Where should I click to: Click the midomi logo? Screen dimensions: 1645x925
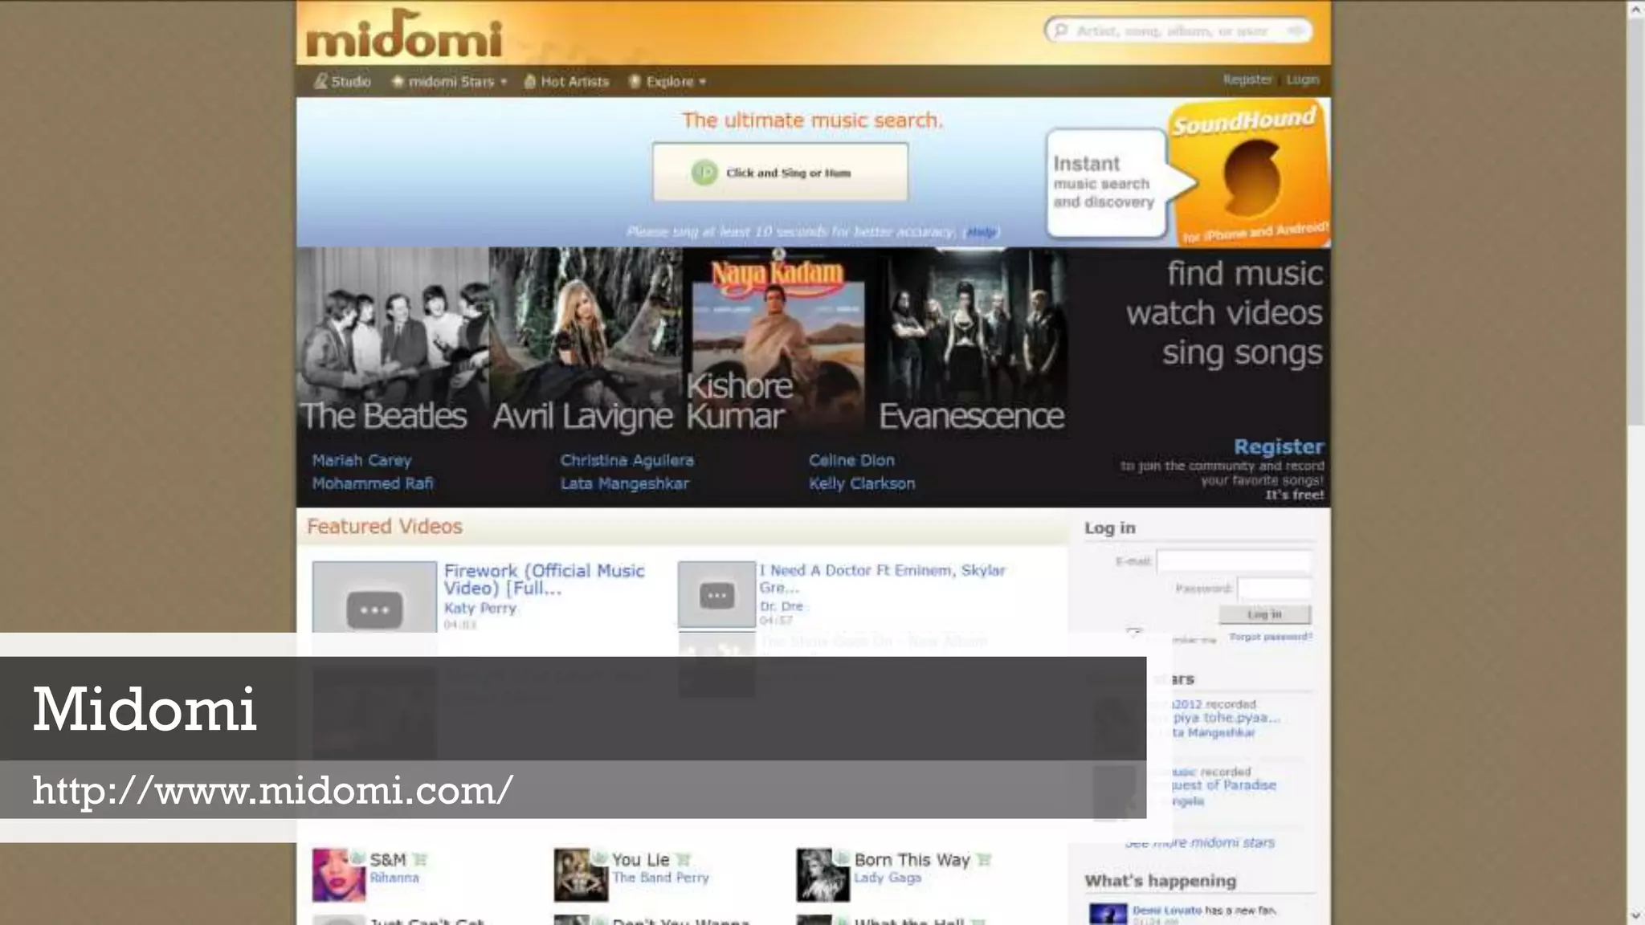click(x=404, y=35)
